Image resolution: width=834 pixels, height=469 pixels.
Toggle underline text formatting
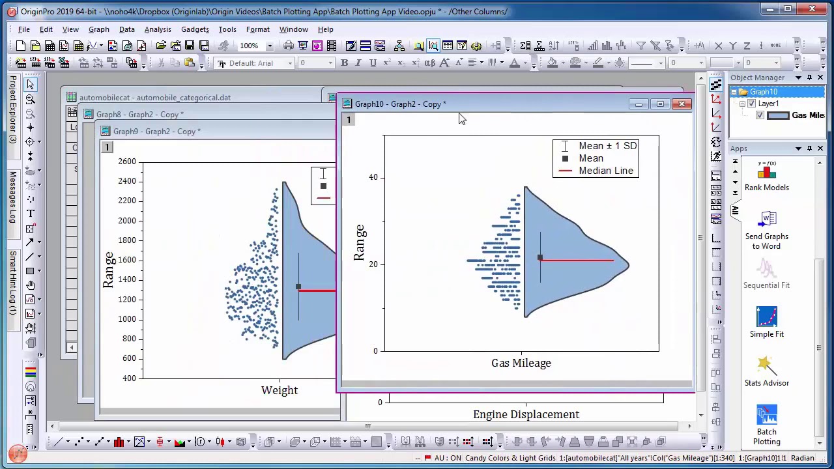click(x=373, y=63)
